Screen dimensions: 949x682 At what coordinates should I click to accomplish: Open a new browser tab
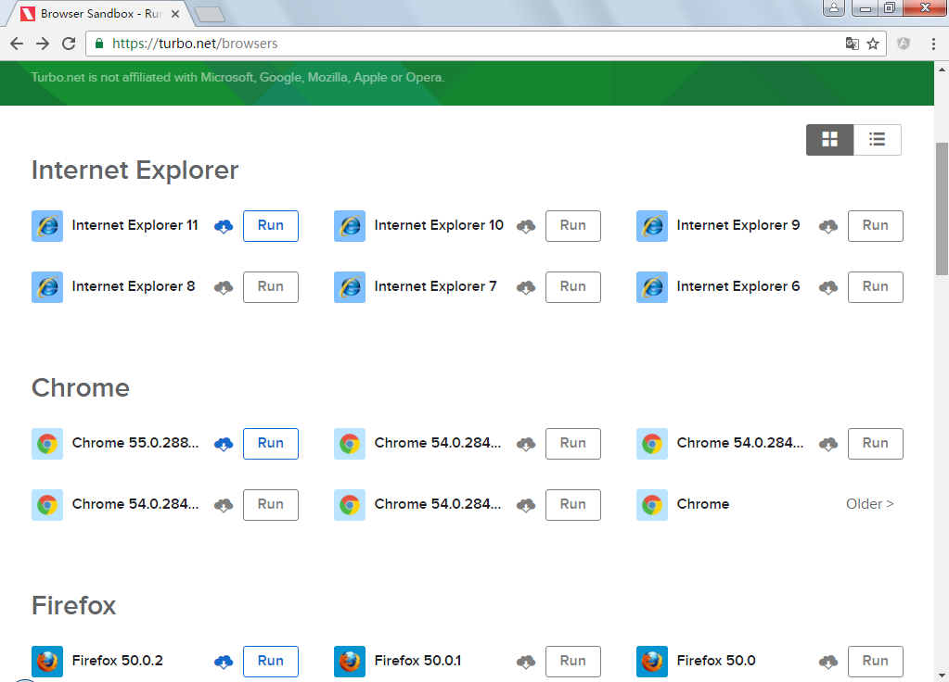coord(211,14)
